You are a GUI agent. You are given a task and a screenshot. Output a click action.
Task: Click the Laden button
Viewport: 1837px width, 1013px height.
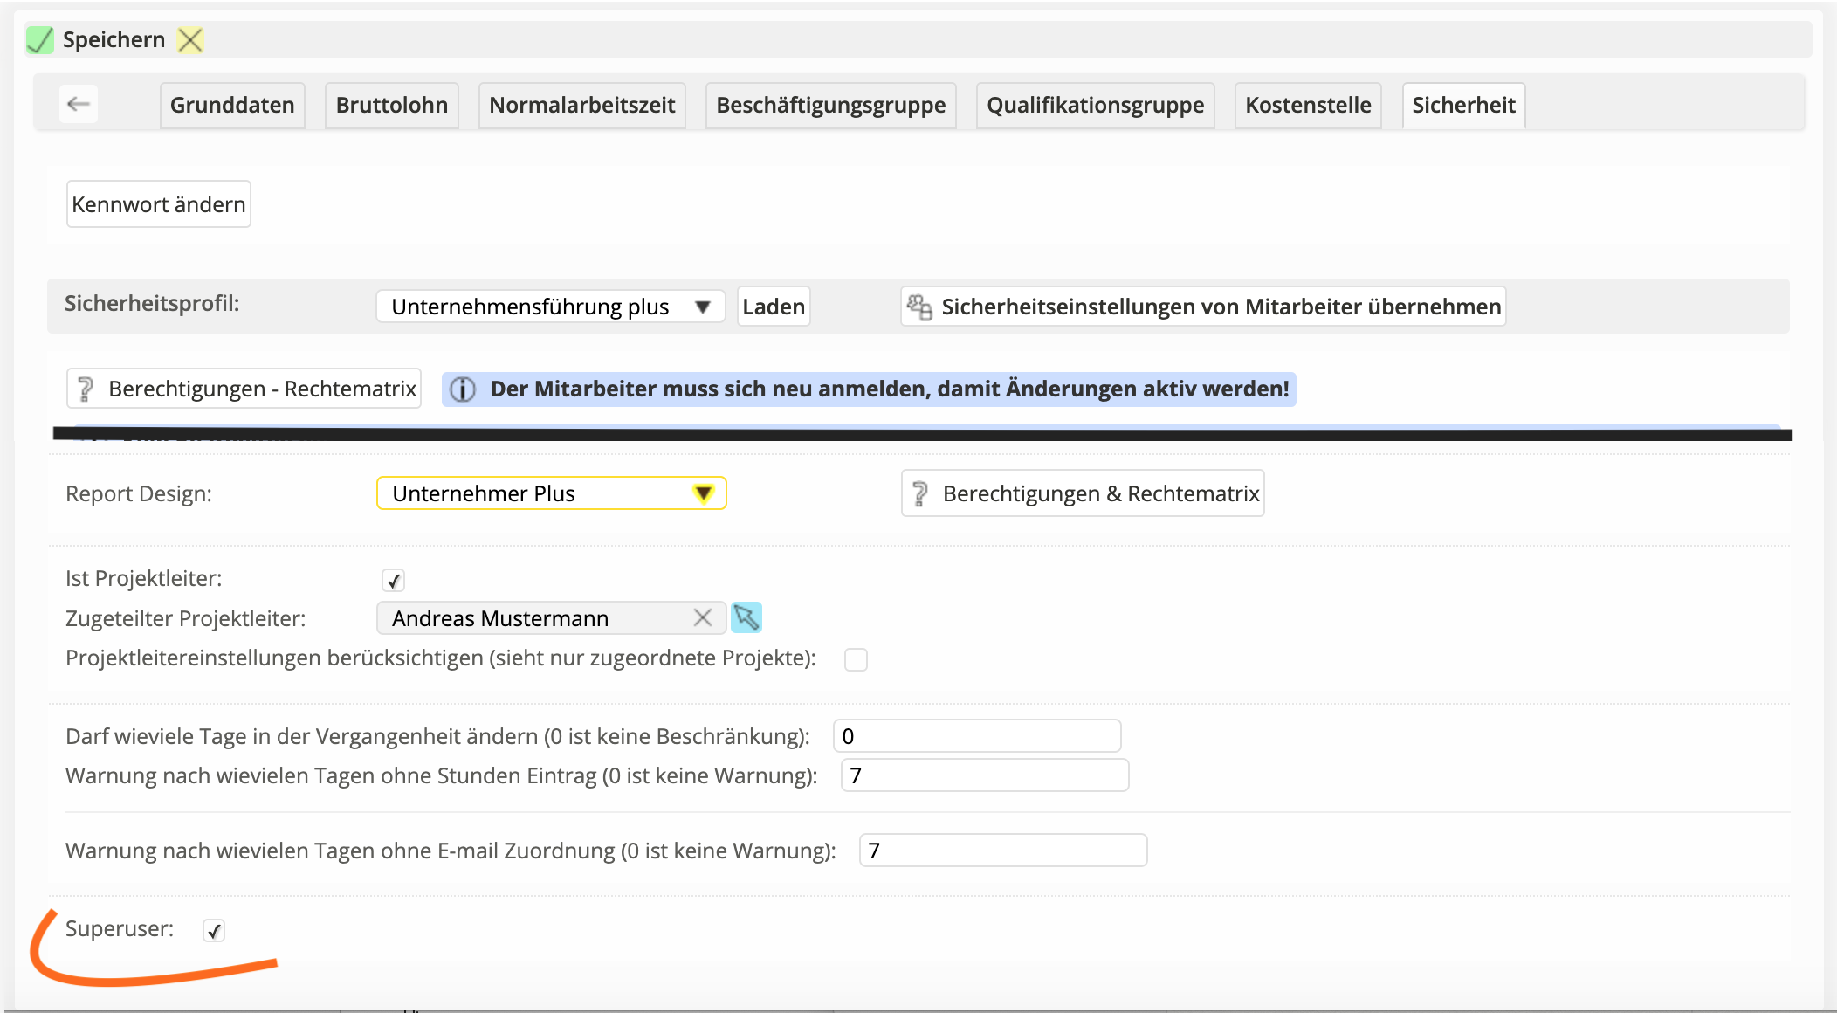772,306
